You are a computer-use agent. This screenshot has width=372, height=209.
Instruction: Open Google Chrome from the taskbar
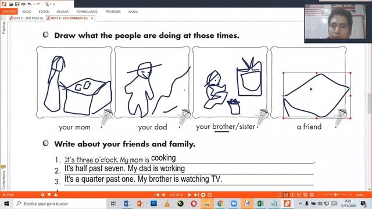click(x=220, y=204)
